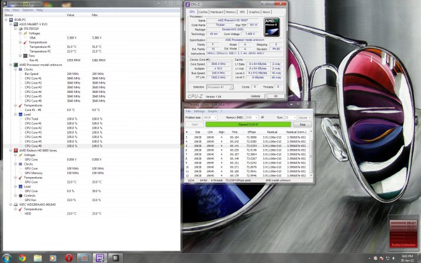Collapse the Controls group
This screenshot has width=421, height=263.
coord(16,196)
